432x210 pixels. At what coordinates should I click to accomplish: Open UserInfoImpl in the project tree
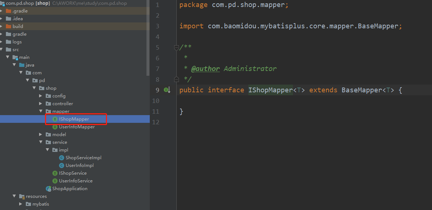pyautogui.click(x=80, y=165)
